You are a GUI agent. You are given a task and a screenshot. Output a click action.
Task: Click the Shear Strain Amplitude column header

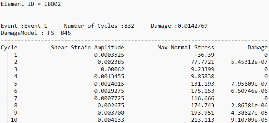point(87,47)
